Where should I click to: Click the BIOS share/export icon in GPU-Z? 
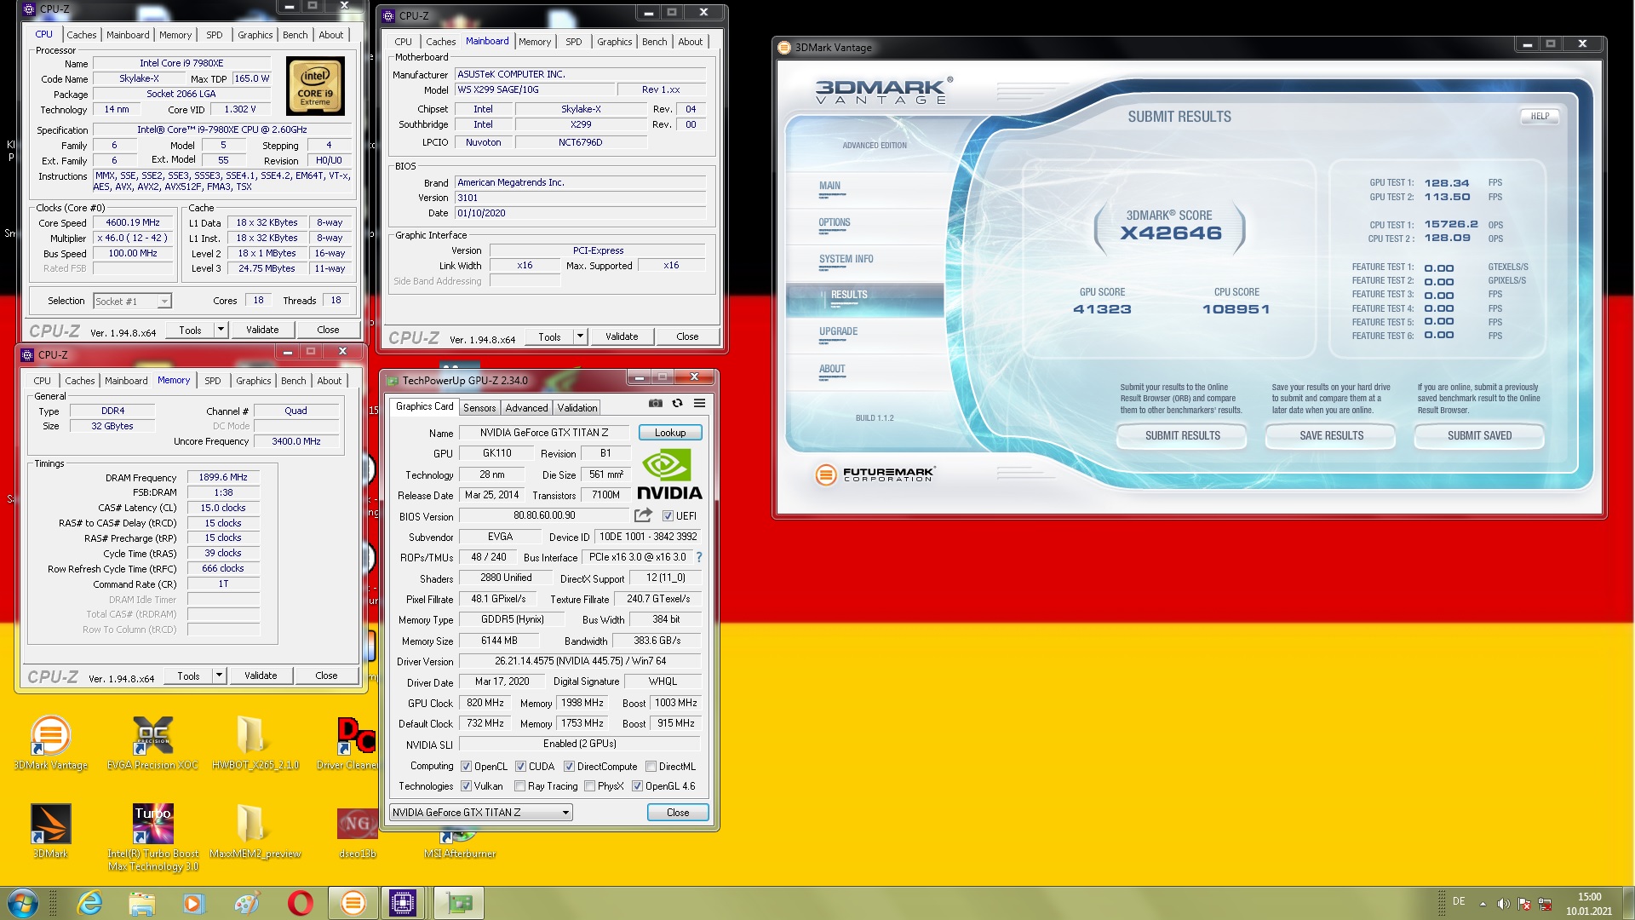click(643, 515)
